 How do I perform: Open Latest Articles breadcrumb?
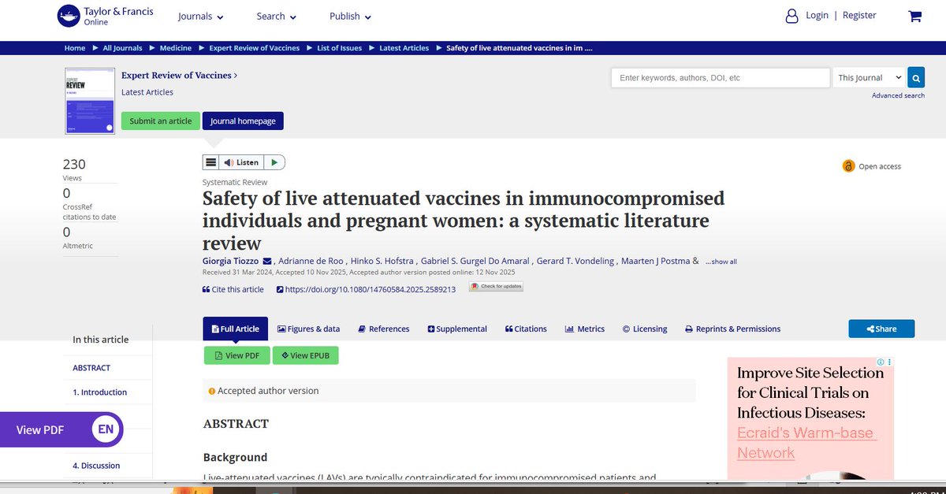(x=404, y=48)
